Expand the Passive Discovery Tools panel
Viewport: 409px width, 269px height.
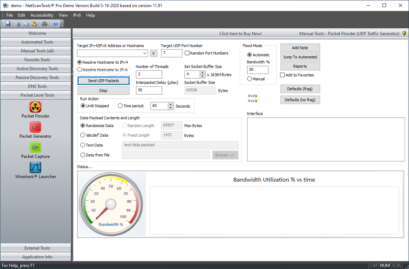point(36,78)
